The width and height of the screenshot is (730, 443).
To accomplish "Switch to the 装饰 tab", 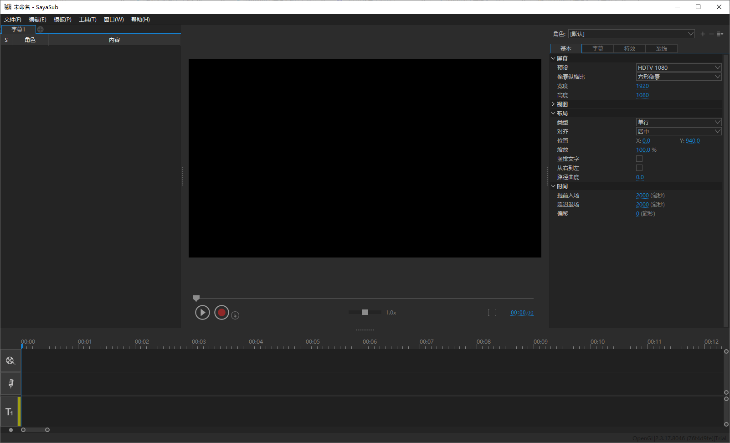I will (662, 48).
